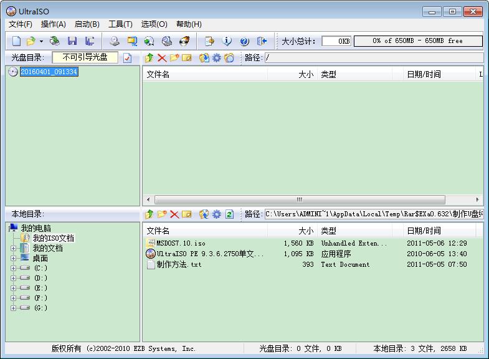Screen dimensions: 489x359
Task: Click the Make CD/DVD image drive icon
Action: pos(115,41)
